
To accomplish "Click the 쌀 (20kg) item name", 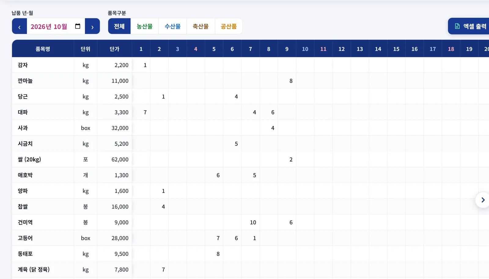I will (29, 159).
